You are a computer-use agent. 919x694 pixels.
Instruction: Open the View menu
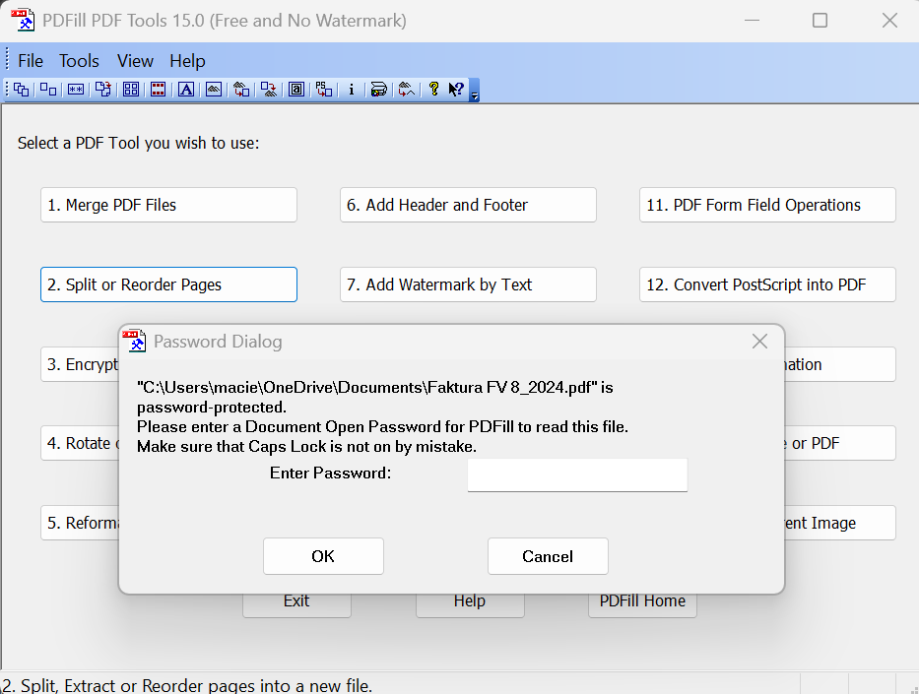(x=135, y=61)
